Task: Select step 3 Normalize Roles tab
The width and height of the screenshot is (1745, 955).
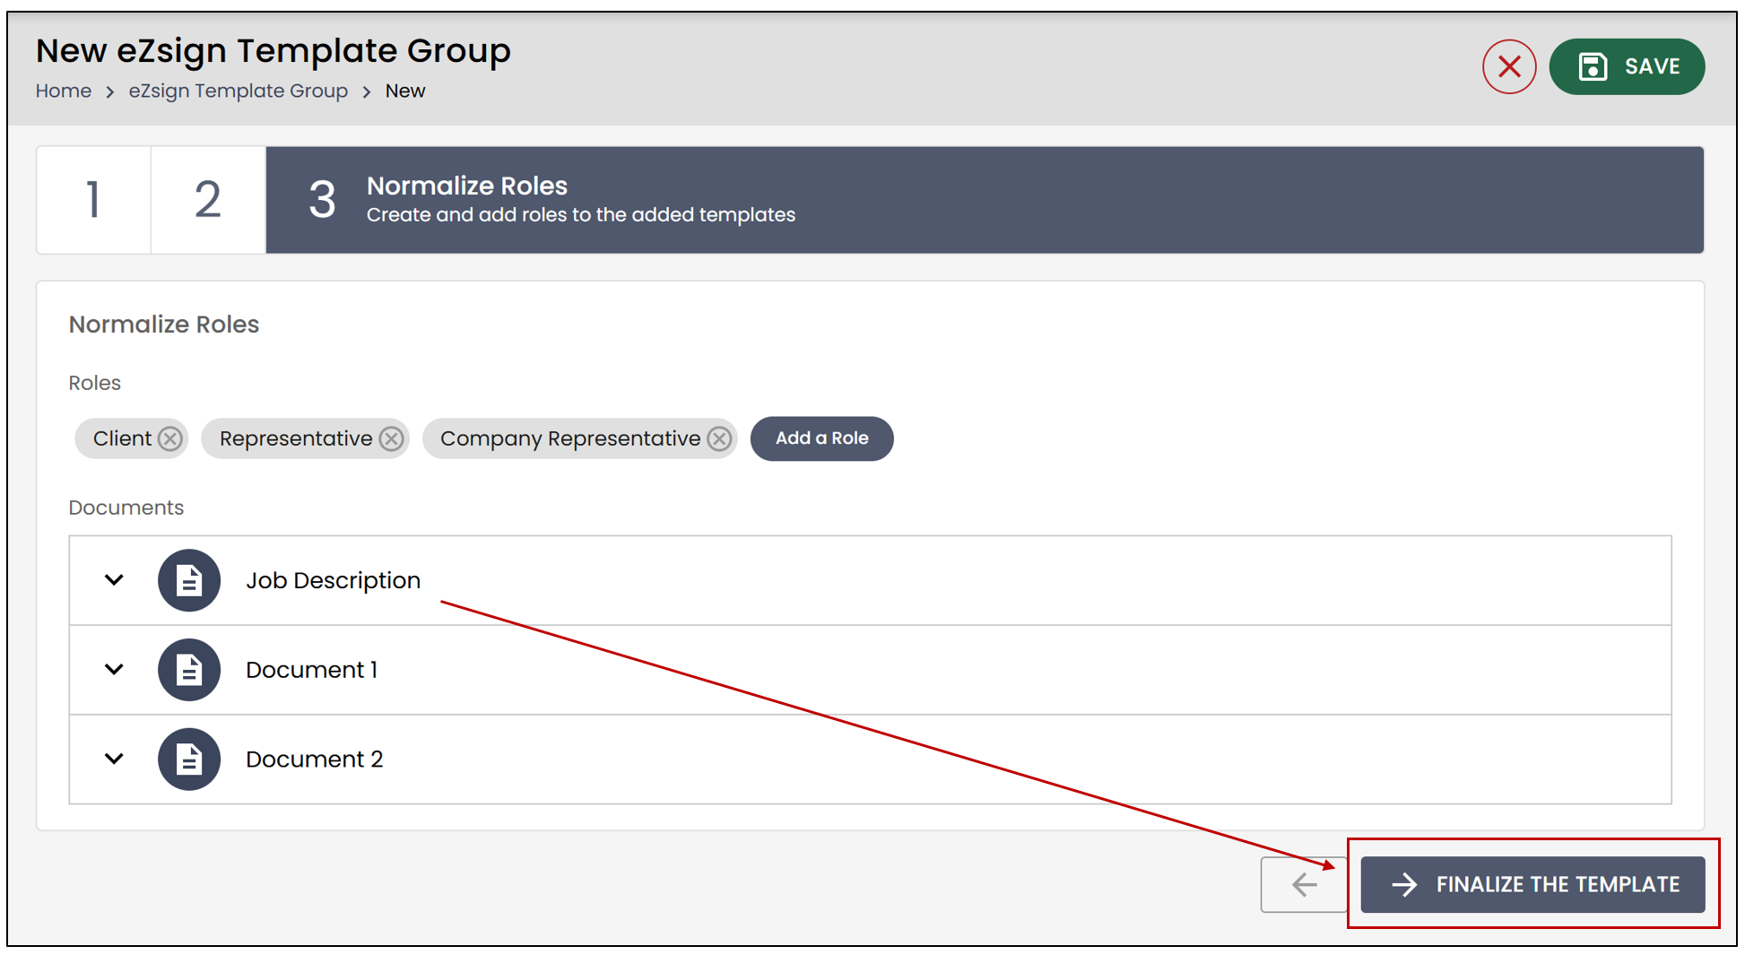Action: 985,200
